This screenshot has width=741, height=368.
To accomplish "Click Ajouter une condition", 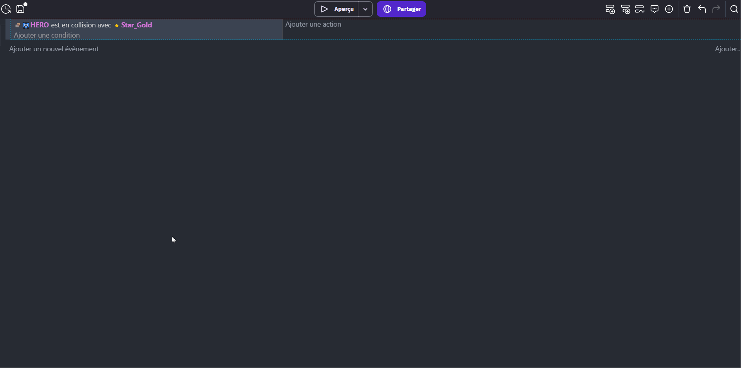I will coord(46,35).
